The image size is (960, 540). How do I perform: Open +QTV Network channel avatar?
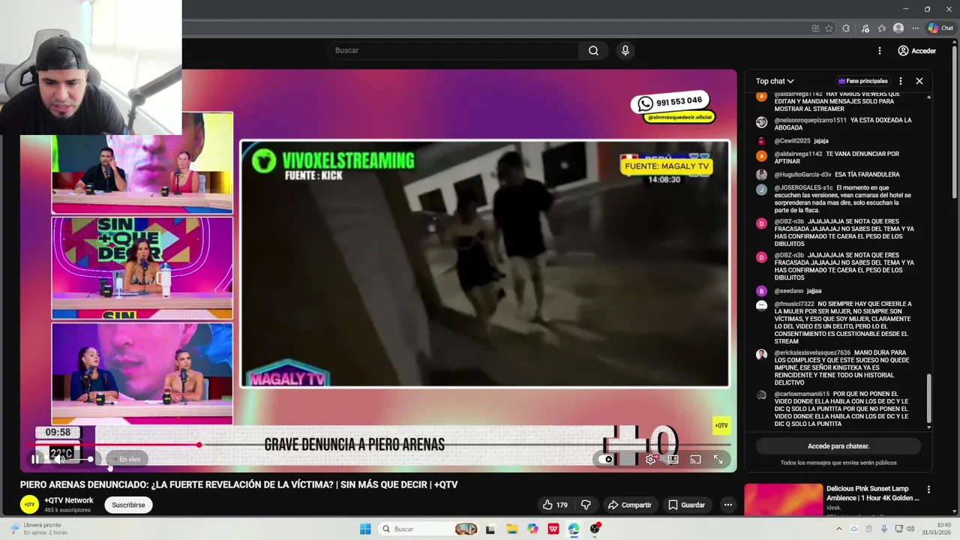click(29, 505)
